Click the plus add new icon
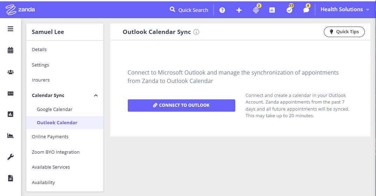Screen dimensions: 376x196 (x=239, y=10)
